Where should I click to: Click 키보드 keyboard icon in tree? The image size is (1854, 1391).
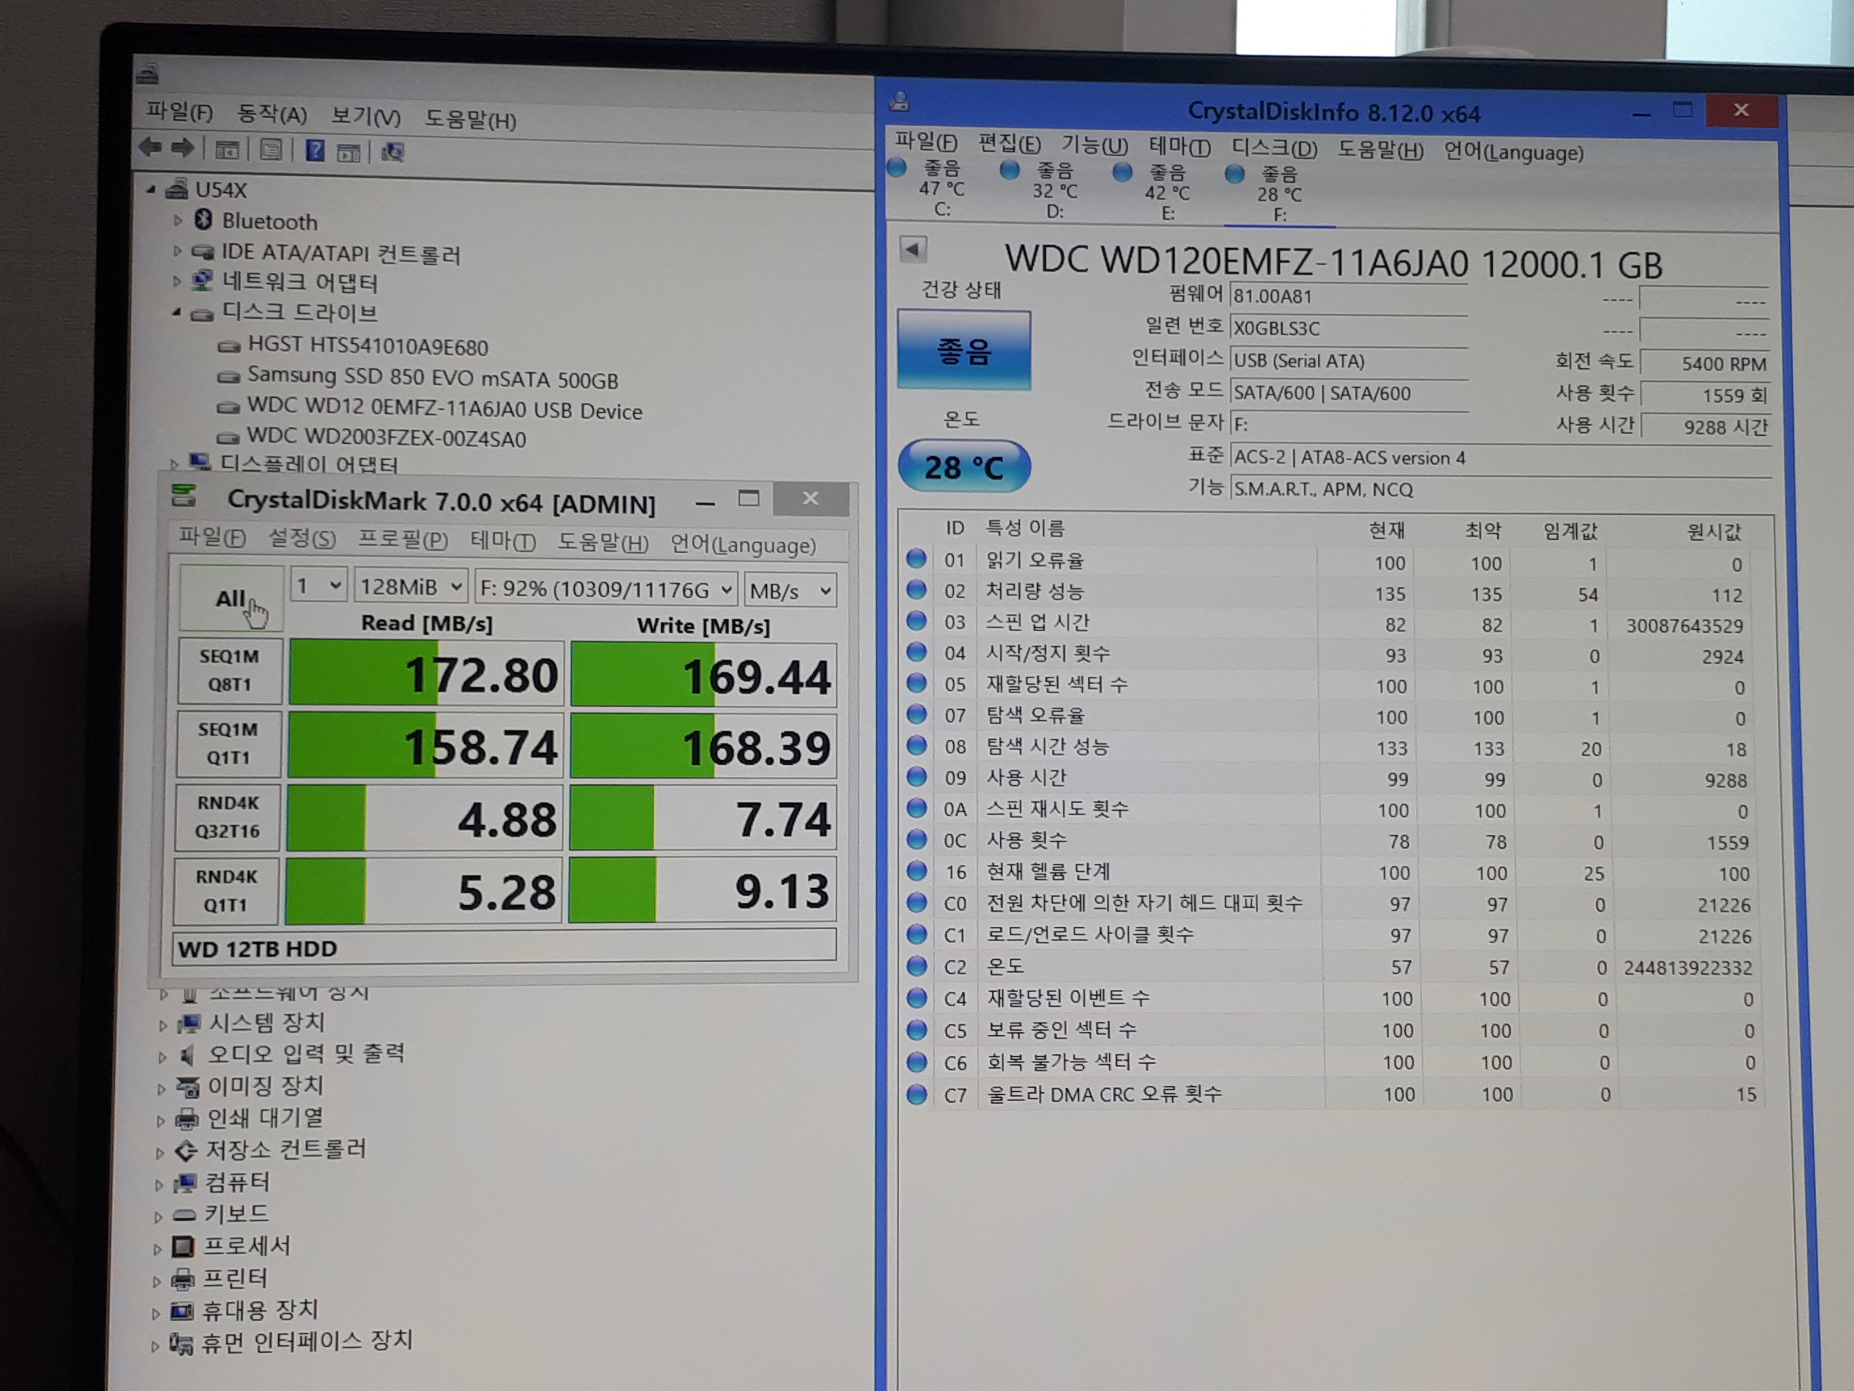click(x=185, y=1214)
